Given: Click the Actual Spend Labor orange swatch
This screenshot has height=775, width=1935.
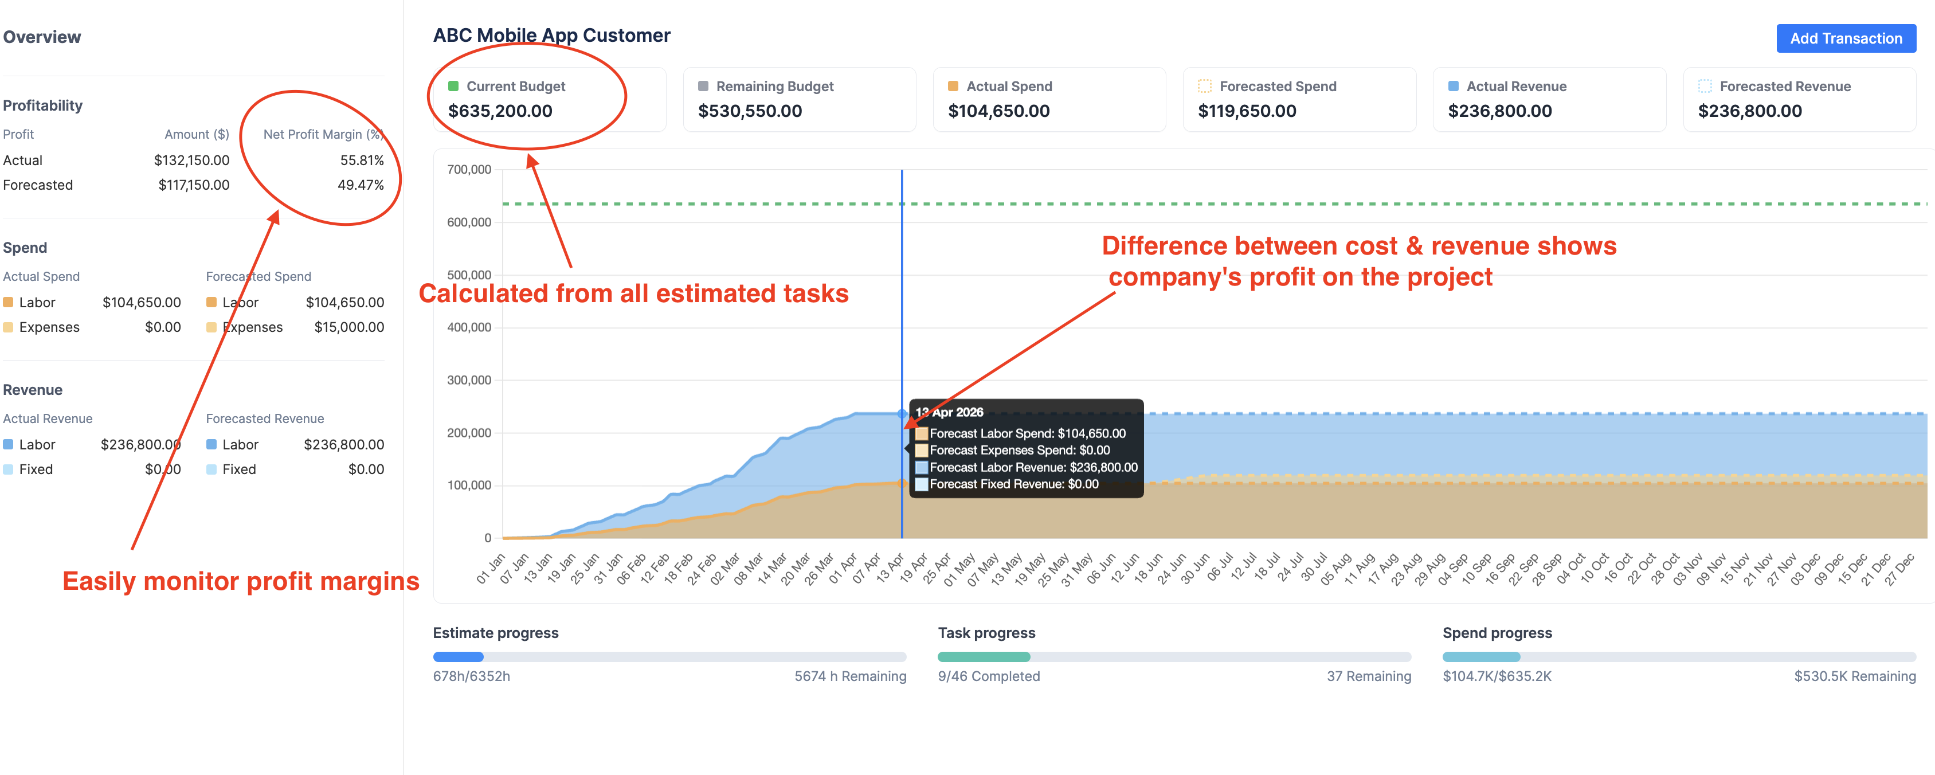Looking at the screenshot, I should (8, 303).
